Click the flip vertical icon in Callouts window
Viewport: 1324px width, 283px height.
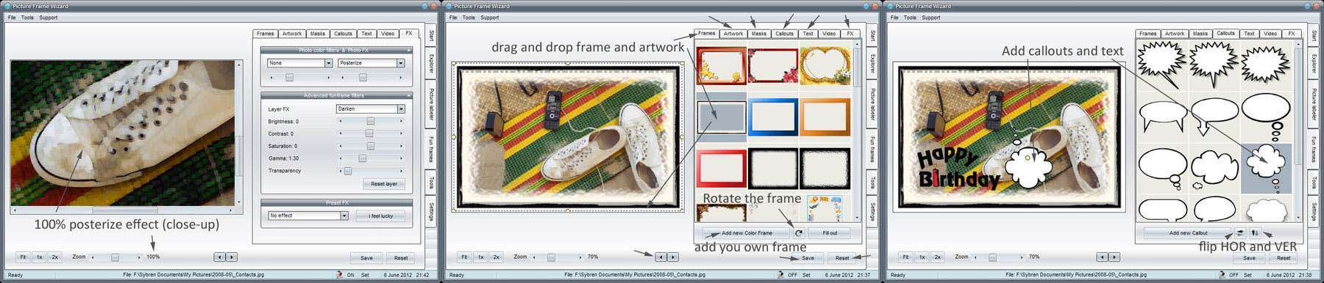[1255, 232]
